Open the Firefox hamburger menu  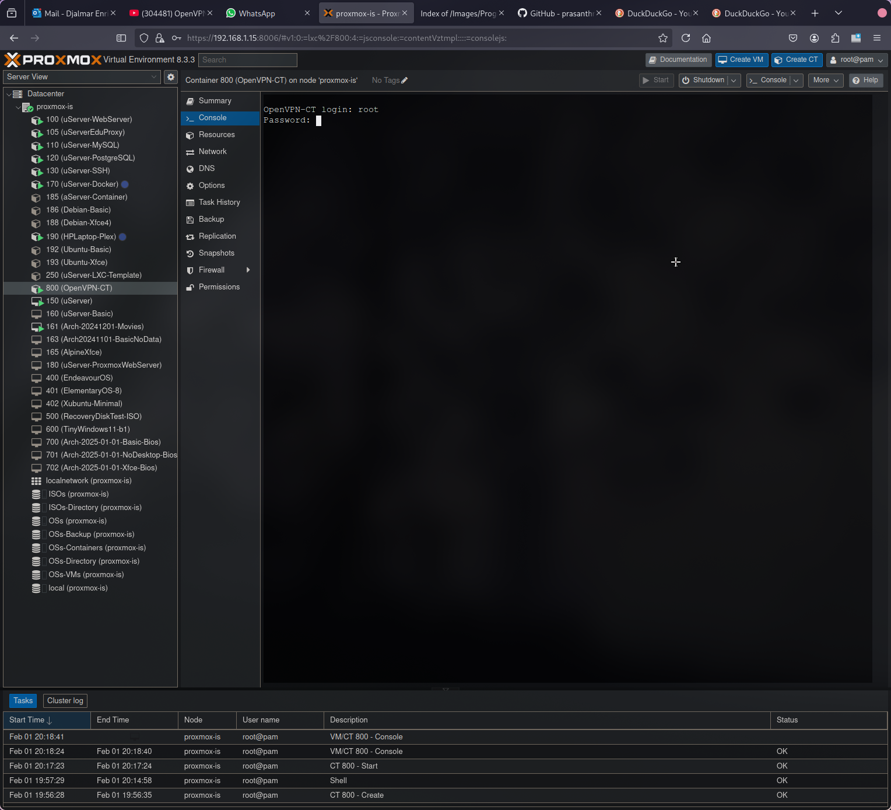point(876,38)
